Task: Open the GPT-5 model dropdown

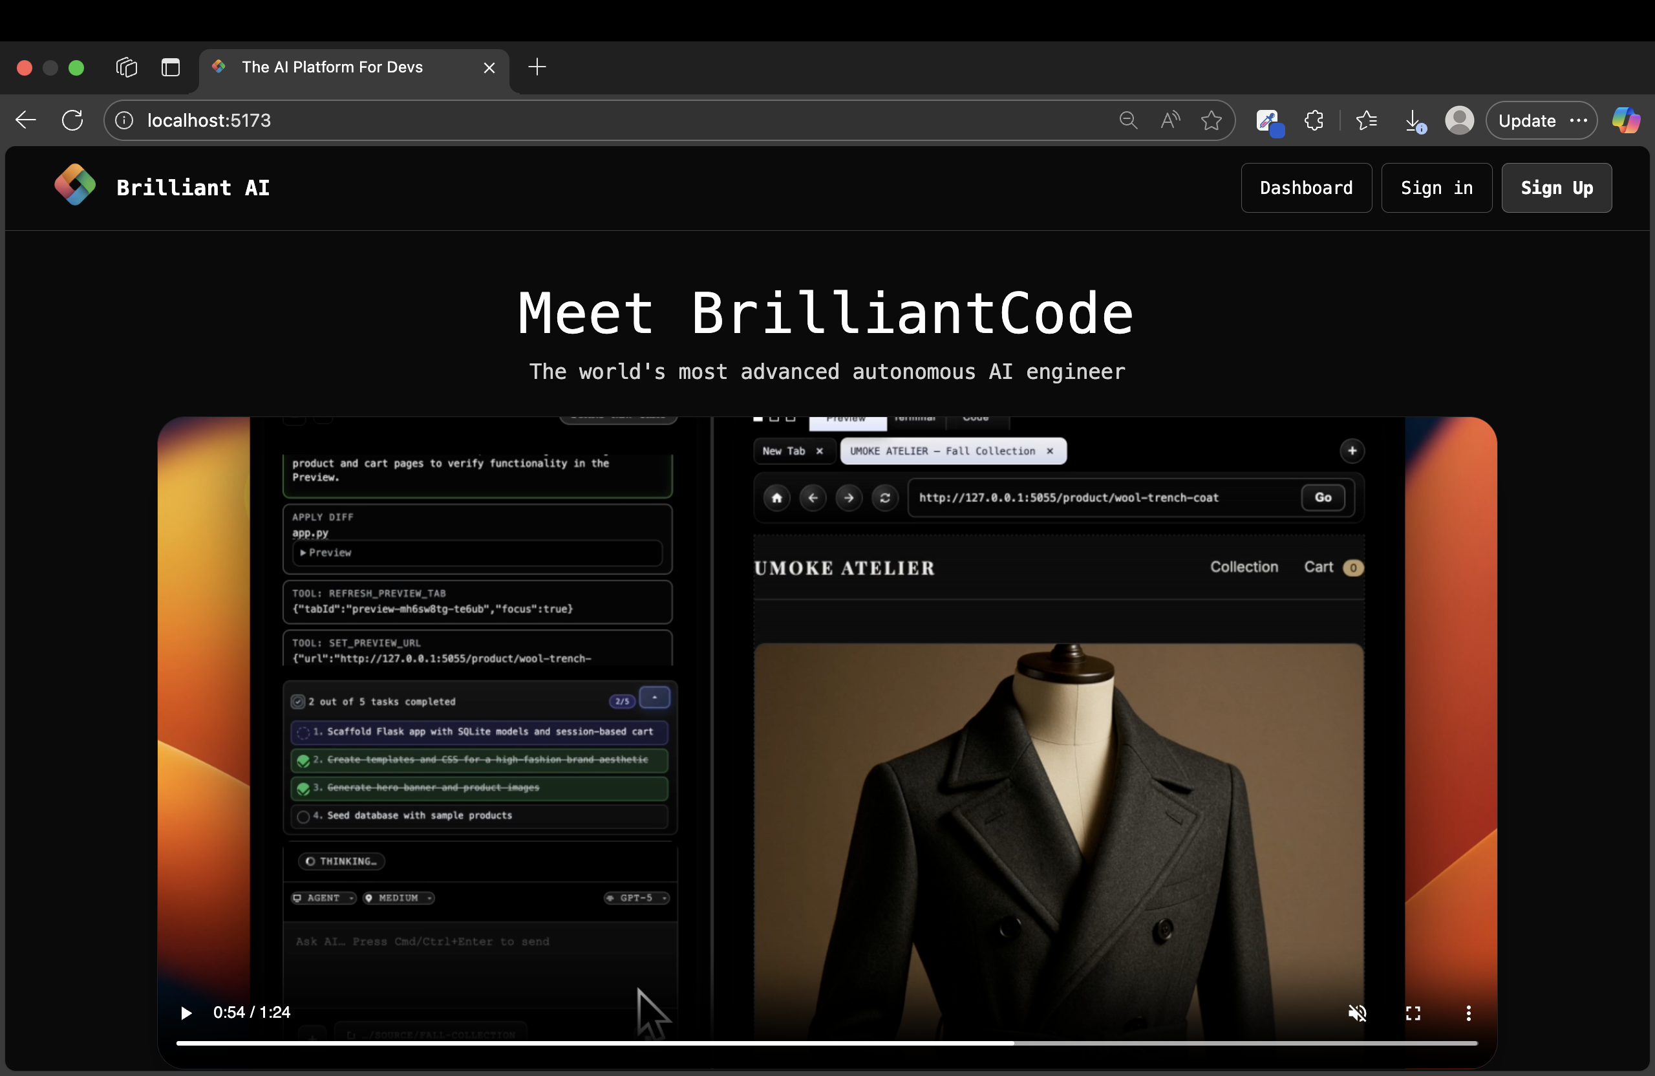Action: (x=635, y=898)
